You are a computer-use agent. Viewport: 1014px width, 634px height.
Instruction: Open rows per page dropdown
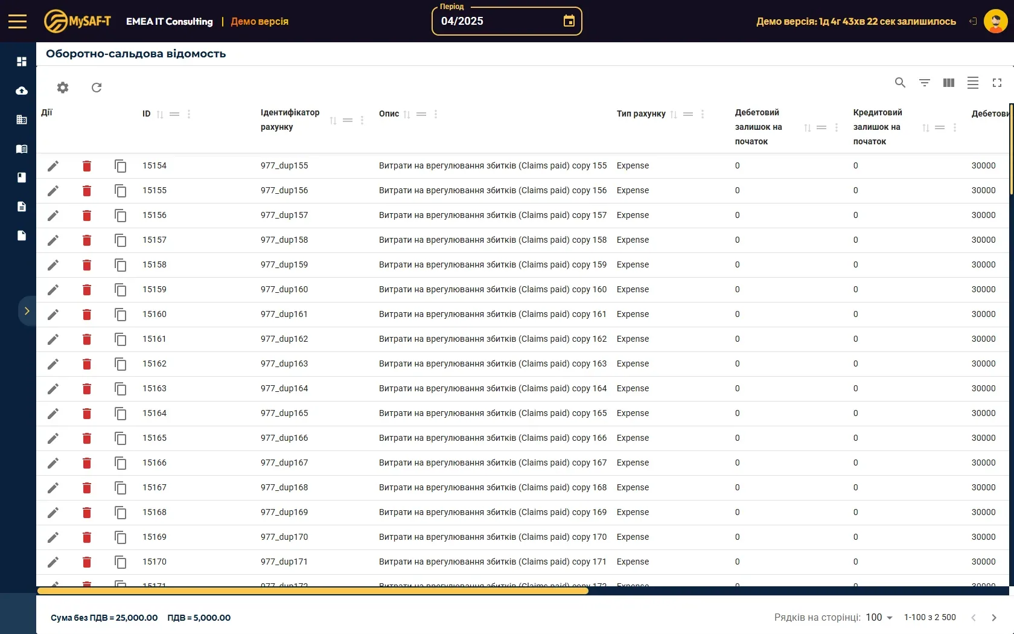pos(879,617)
